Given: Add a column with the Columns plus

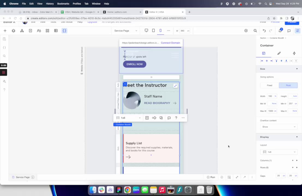Looking at the screenshot, I should (292, 160).
